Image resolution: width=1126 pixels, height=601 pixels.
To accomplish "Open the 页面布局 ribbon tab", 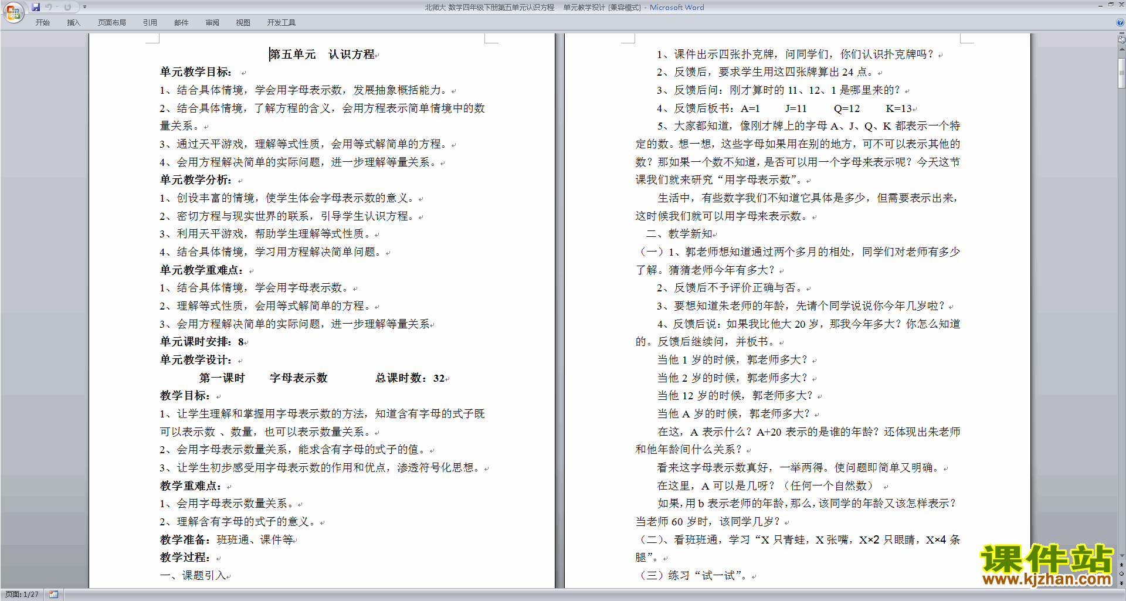I will [x=112, y=22].
